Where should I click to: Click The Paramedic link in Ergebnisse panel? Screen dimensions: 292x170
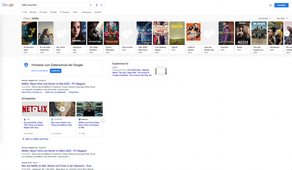pyautogui.click(x=134, y=70)
